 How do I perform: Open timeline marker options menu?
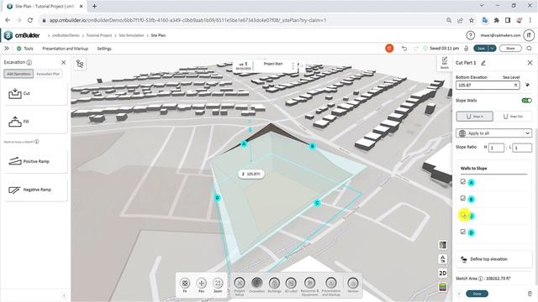(x=293, y=65)
